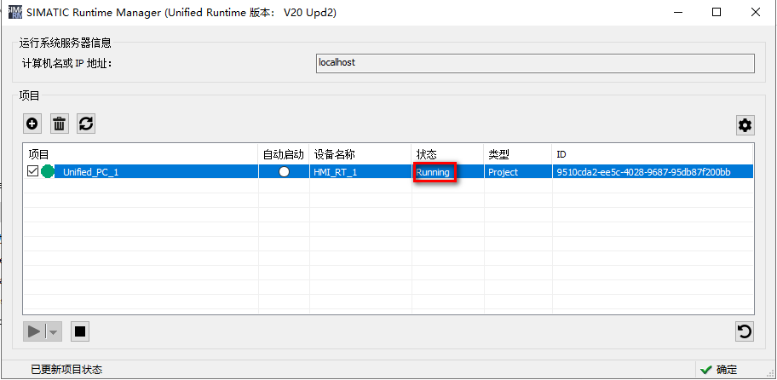Screen dimensions: 777x380
Task: Click the refresh projects icon
Action: [x=86, y=124]
